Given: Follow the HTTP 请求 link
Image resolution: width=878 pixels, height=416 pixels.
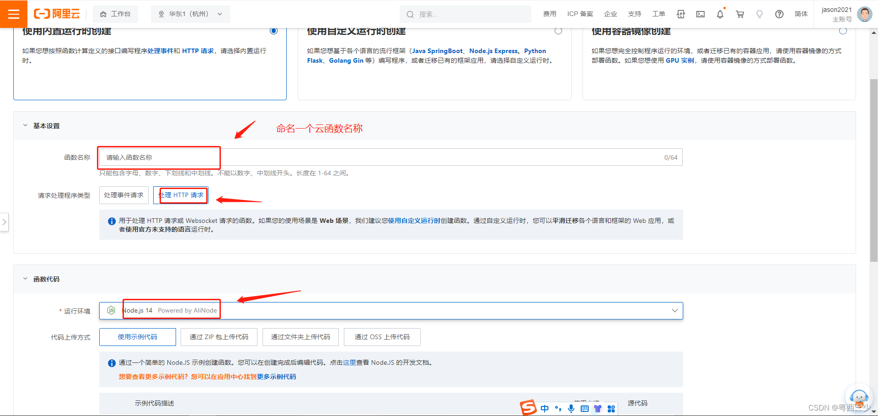Looking at the screenshot, I should (x=198, y=51).
